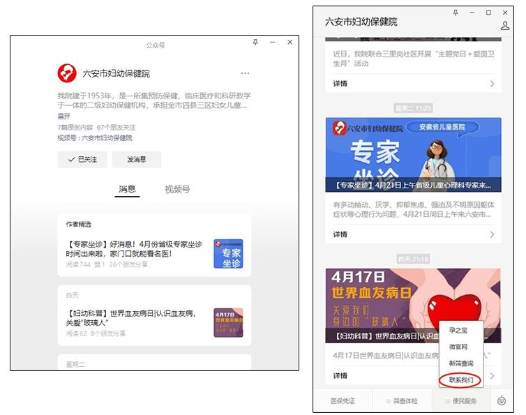Viewport: 526px width, 415px height.
Task: Open the 医保凭证 bottom menu item
Action: tap(343, 401)
